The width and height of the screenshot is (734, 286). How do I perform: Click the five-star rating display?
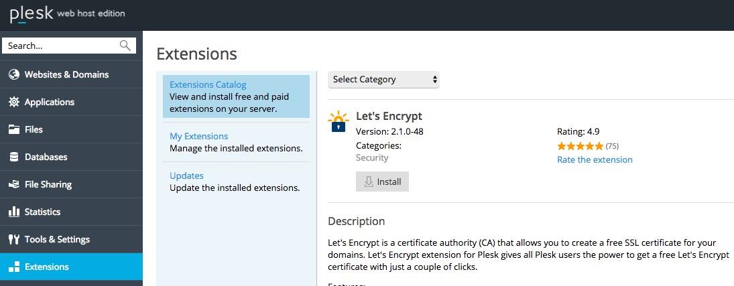click(580, 146)
